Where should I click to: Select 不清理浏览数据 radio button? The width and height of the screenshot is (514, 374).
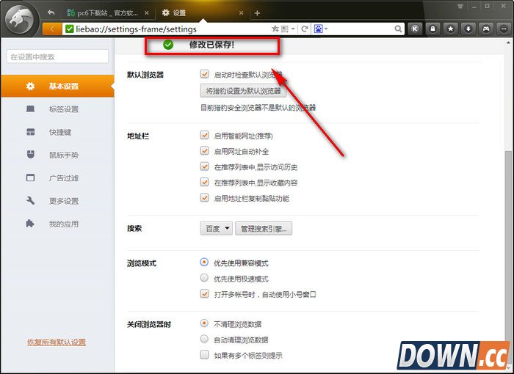pos(204,323)
